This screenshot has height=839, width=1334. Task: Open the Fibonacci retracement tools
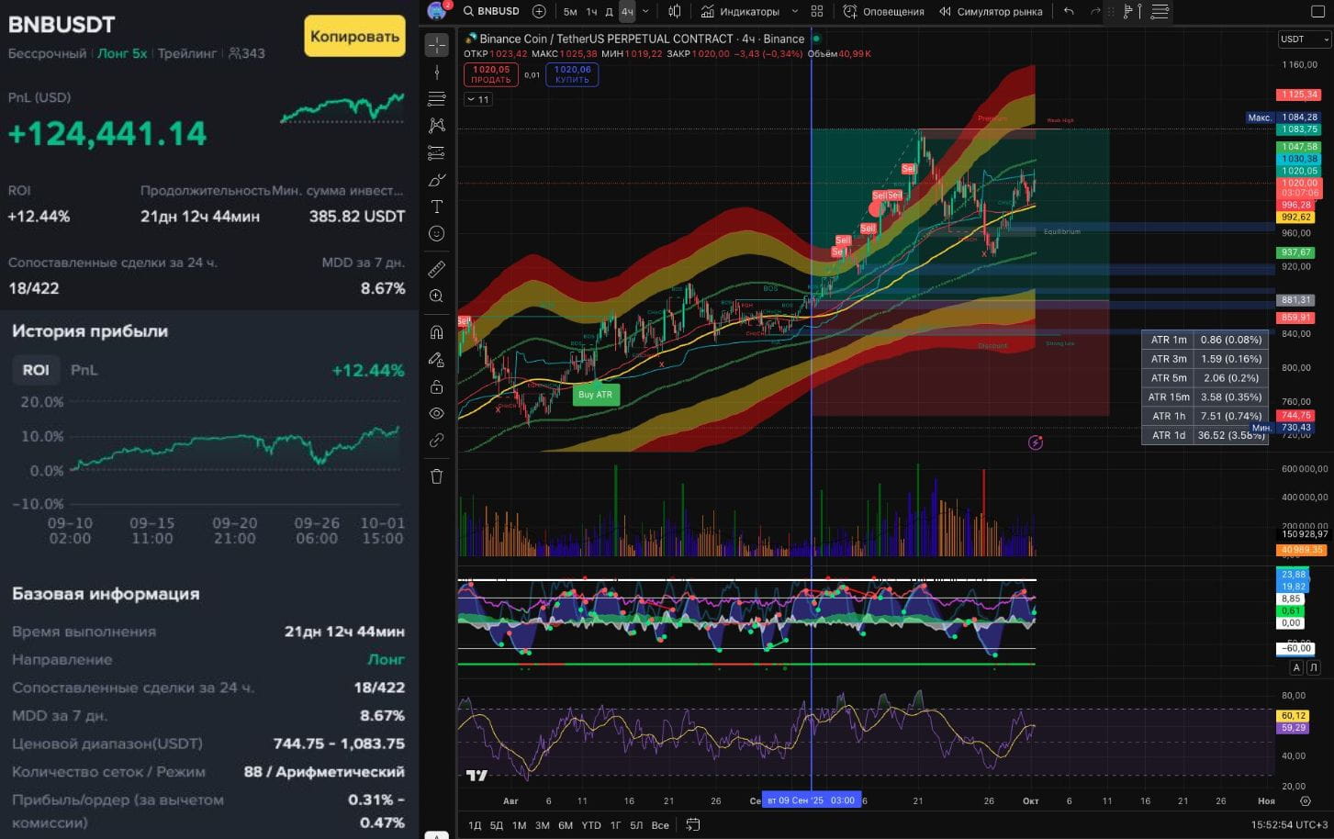pos(437,98)
